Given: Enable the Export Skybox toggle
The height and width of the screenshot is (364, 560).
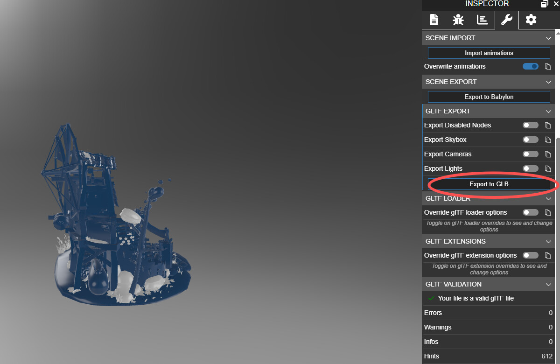Looking at the screenshot, I should tap(530, 139).
